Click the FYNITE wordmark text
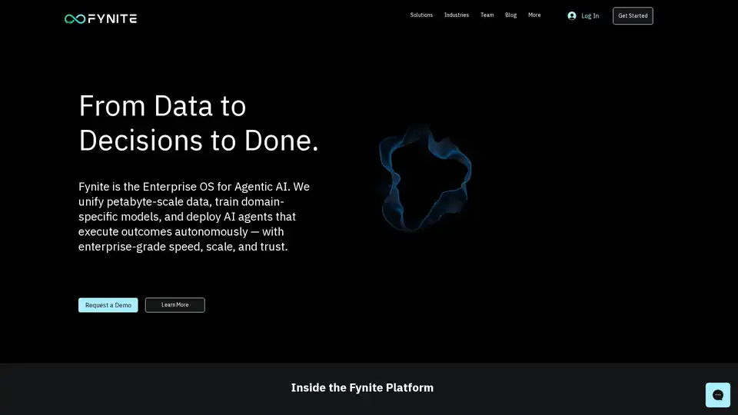Viewport: 738px width, 415px height. click(x=112, y=18)
